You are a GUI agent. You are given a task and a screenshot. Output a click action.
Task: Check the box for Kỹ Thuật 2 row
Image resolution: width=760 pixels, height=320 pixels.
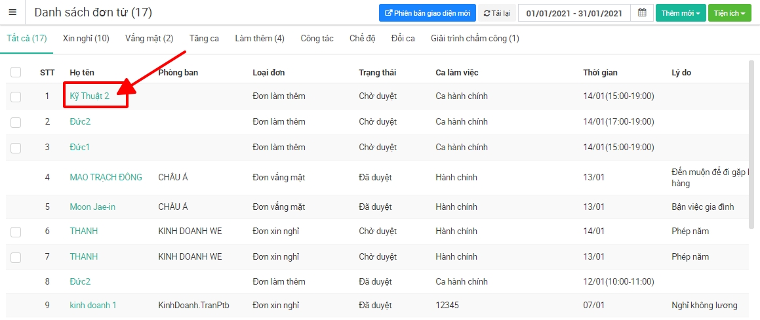pos(16,96)
